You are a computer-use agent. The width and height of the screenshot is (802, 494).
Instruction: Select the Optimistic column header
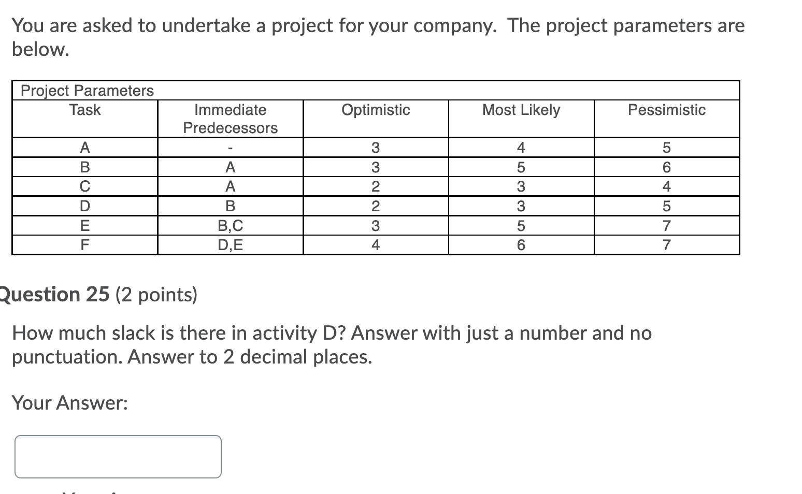click(x=375, y=110)
